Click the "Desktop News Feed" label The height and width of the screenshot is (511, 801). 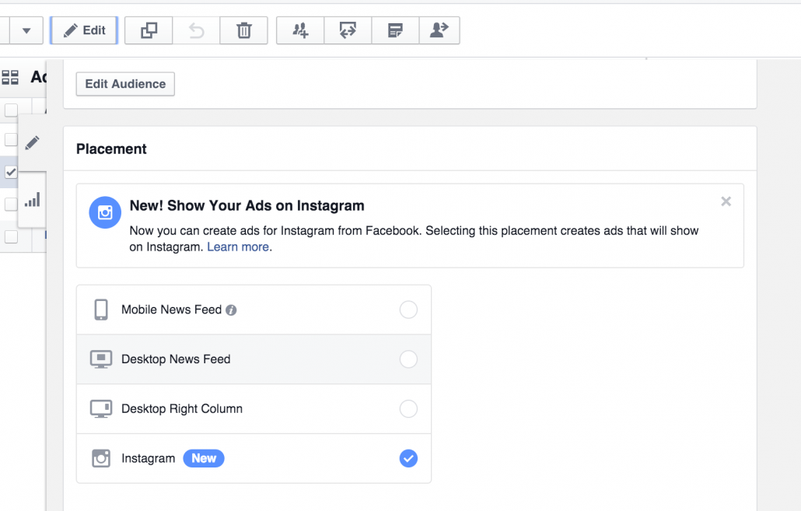(x=176, y=359)
